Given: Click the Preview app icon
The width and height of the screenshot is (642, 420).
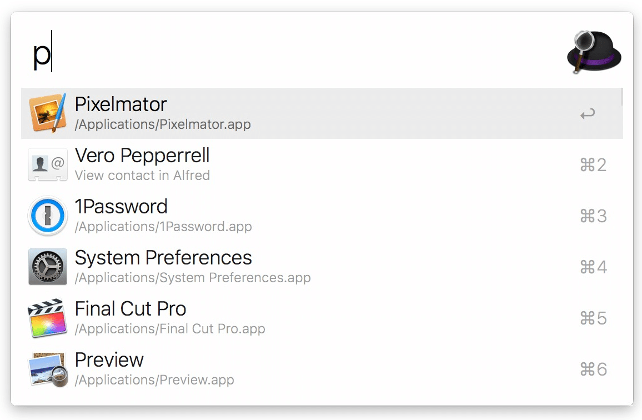Looking at the screenshot, I should [x=47, y=369].
